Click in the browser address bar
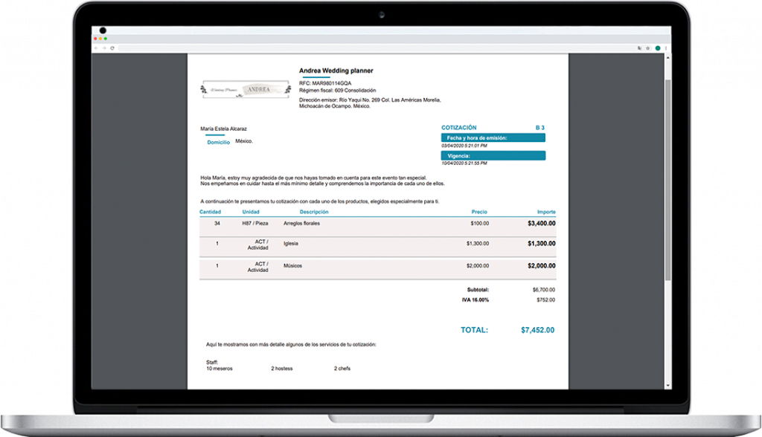The height and width of the screenshot is (437, 762). click(372, 48)
